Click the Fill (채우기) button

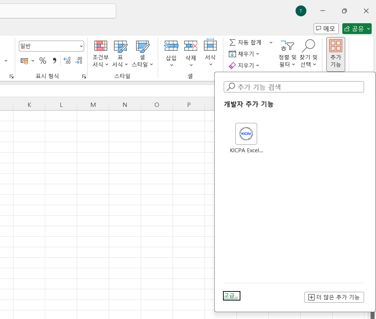click(244, 54)
